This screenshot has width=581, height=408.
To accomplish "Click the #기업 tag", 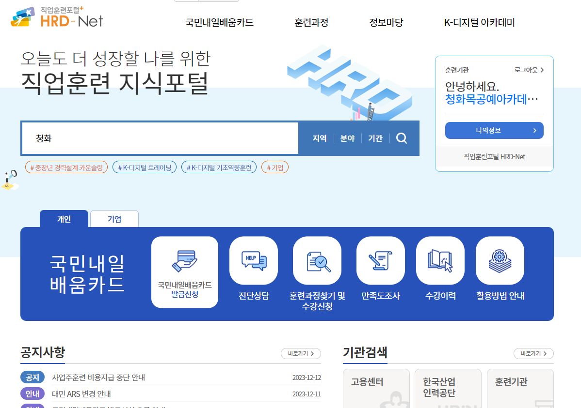I will tap(275, 167).
